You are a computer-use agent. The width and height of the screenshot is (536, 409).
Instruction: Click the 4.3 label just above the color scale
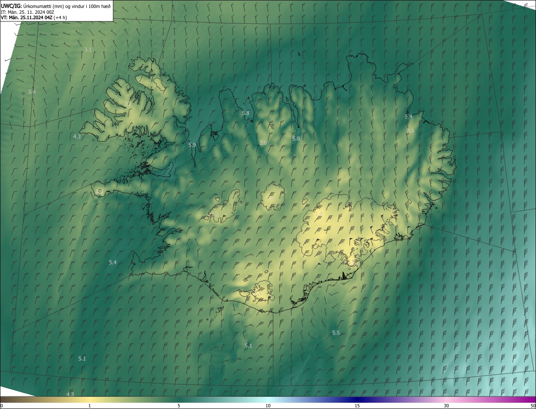pyautogui.click(x=70, y=394)
